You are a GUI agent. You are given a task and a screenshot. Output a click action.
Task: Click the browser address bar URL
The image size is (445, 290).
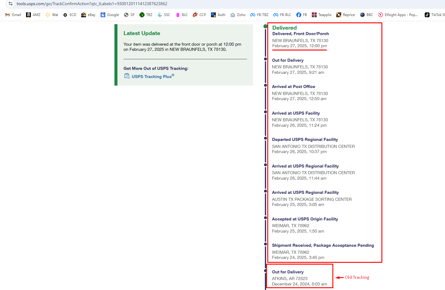tap(92, 4)
